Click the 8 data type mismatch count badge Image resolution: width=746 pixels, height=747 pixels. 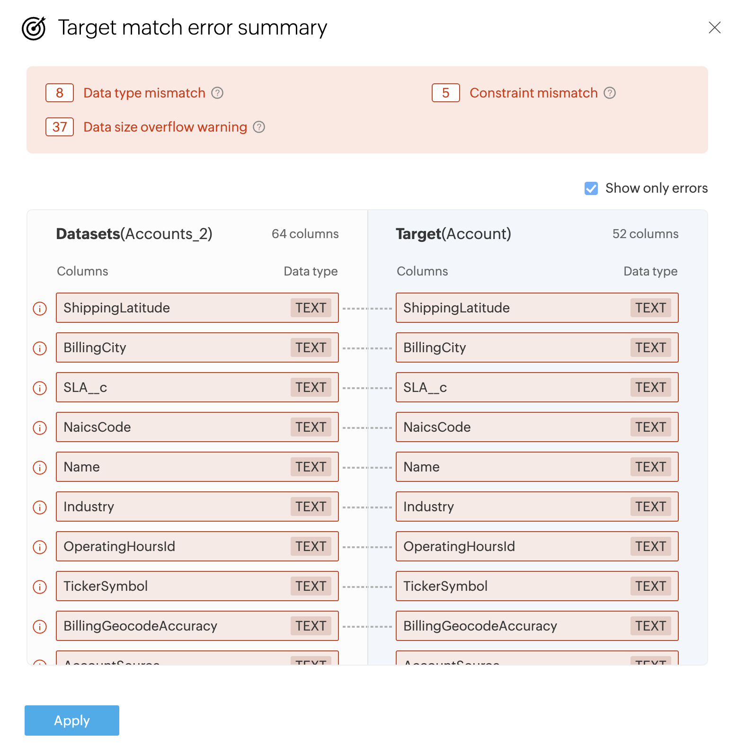[60, 93]
